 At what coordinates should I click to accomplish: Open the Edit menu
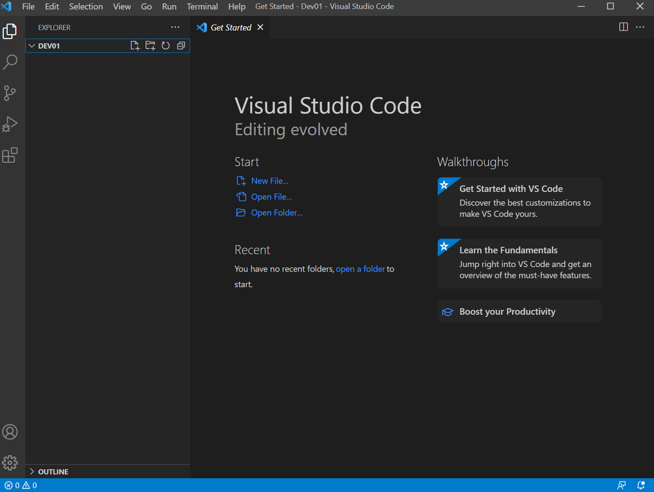[52, 6]
